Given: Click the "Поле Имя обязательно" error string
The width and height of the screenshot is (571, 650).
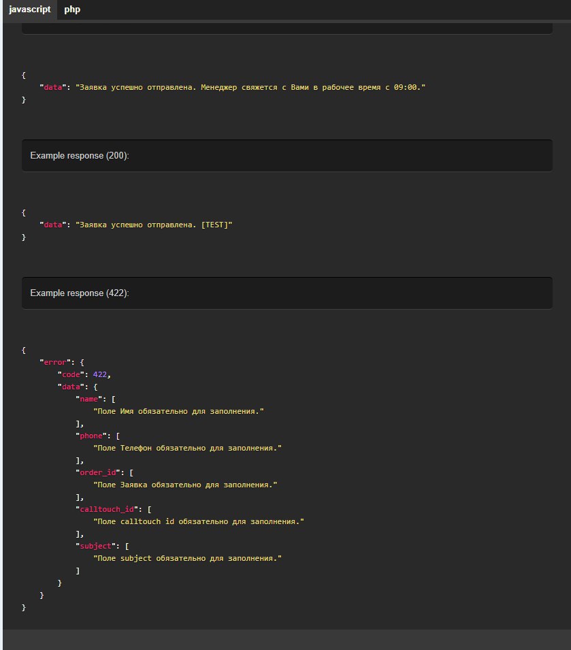Looking at the screenshot, I should 178,411.
